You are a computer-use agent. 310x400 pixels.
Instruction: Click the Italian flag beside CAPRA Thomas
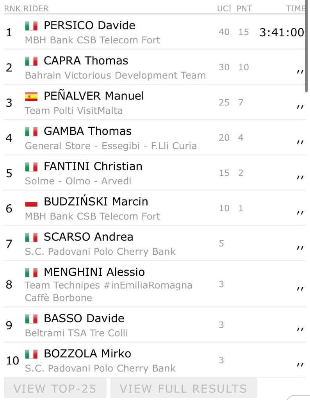click(x=31, y=61)
